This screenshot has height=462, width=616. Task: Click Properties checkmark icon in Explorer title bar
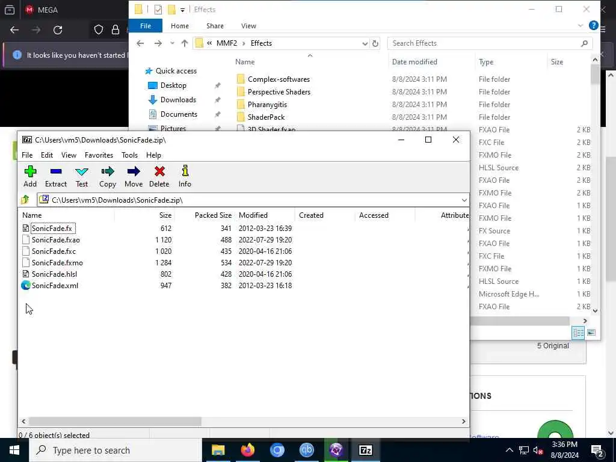[158, 10]
